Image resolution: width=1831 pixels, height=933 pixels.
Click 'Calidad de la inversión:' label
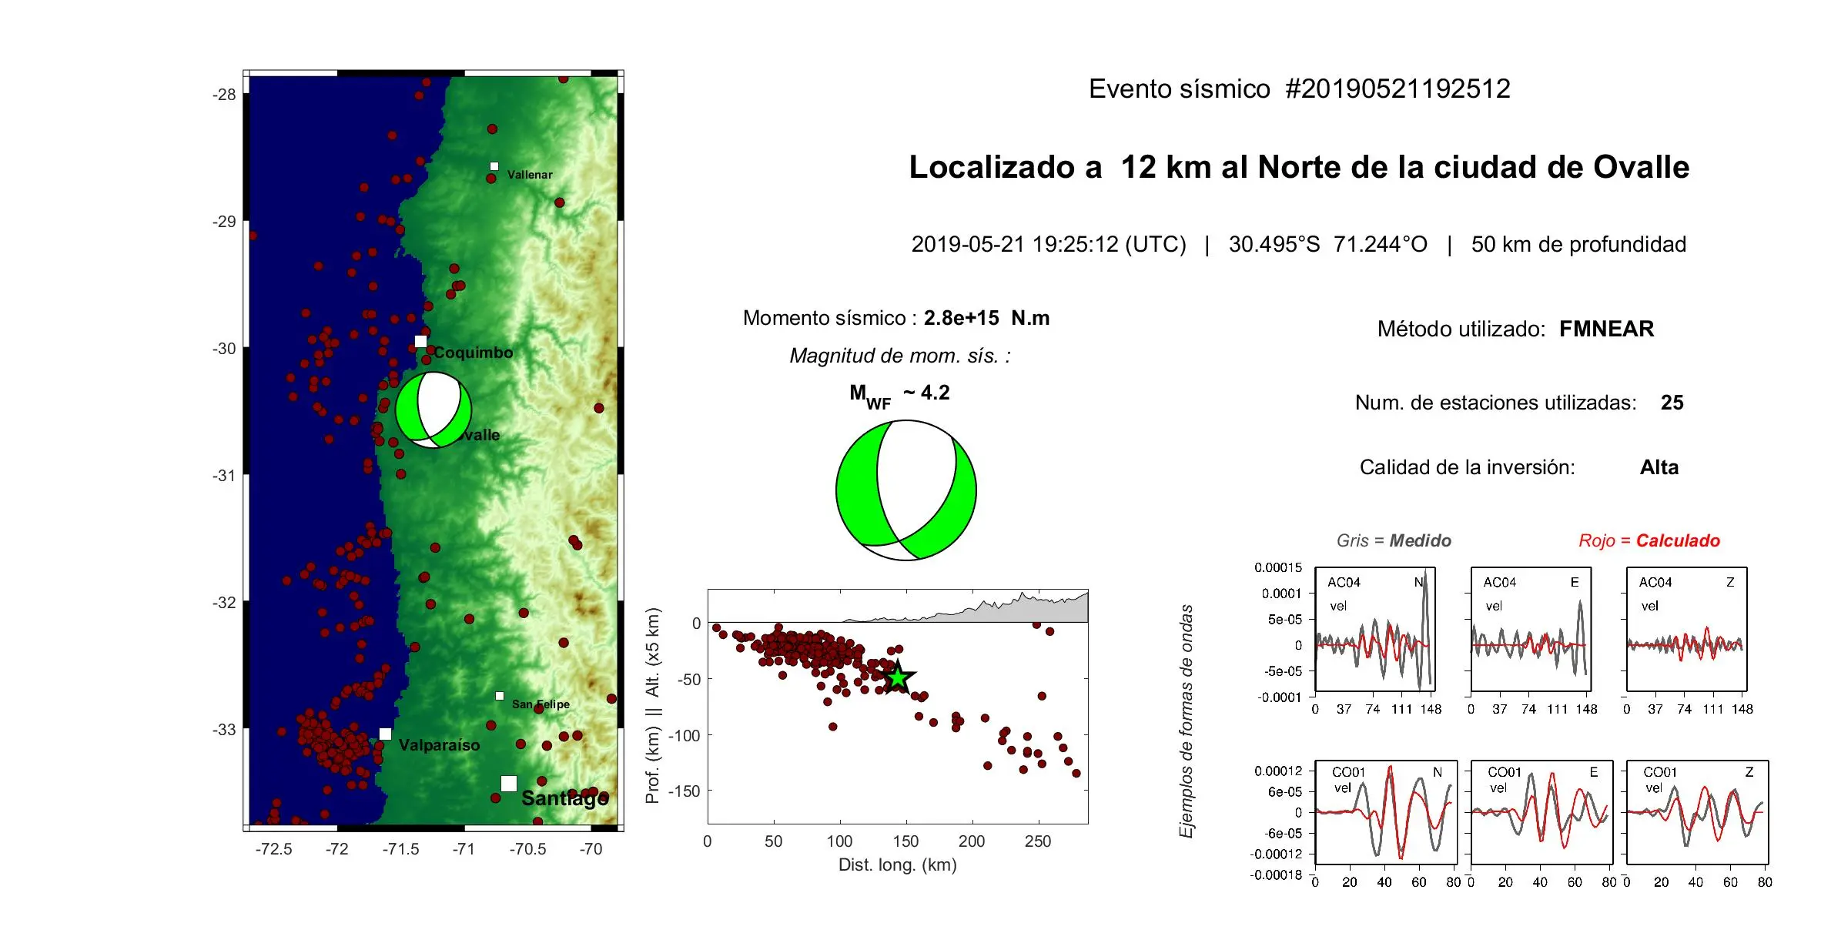pos(1468,467)
